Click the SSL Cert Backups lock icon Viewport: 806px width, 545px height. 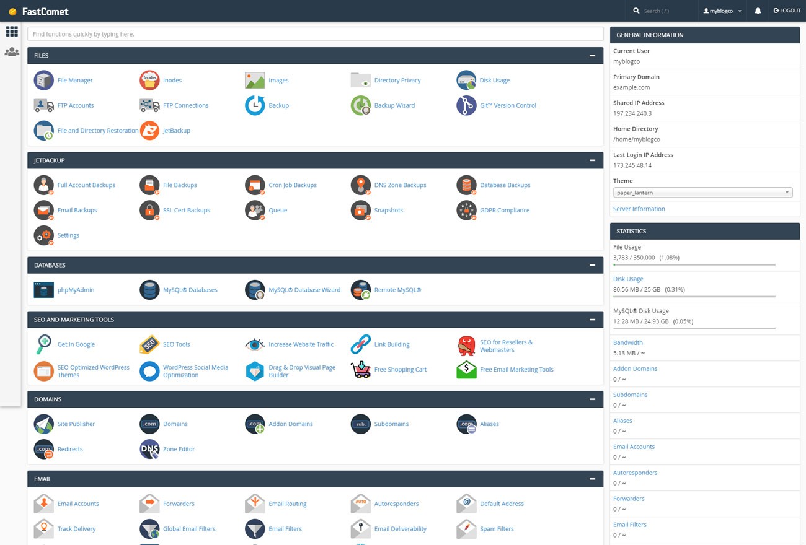tap(149, 210)
